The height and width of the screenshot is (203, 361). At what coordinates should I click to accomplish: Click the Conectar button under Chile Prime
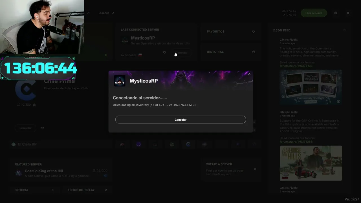25,128
